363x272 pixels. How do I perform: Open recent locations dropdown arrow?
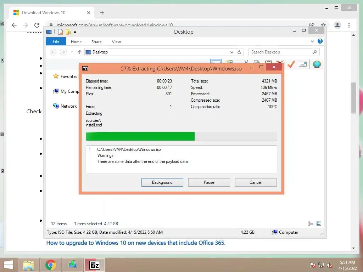[72, 52]
